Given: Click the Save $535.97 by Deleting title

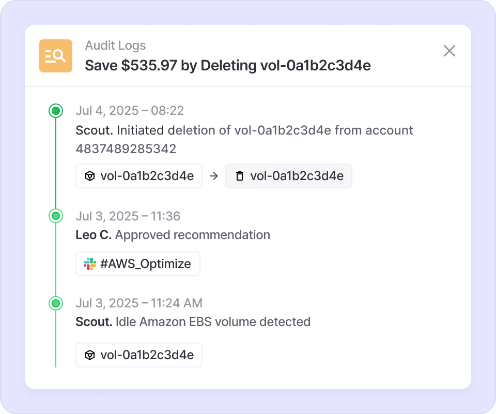Looking at the screenshot, I should tap(228, 66).
